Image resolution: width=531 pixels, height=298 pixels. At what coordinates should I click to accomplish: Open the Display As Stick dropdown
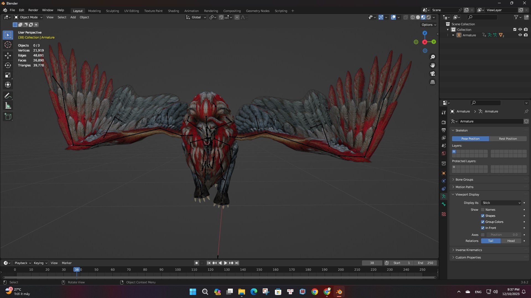tap(501, 203)
